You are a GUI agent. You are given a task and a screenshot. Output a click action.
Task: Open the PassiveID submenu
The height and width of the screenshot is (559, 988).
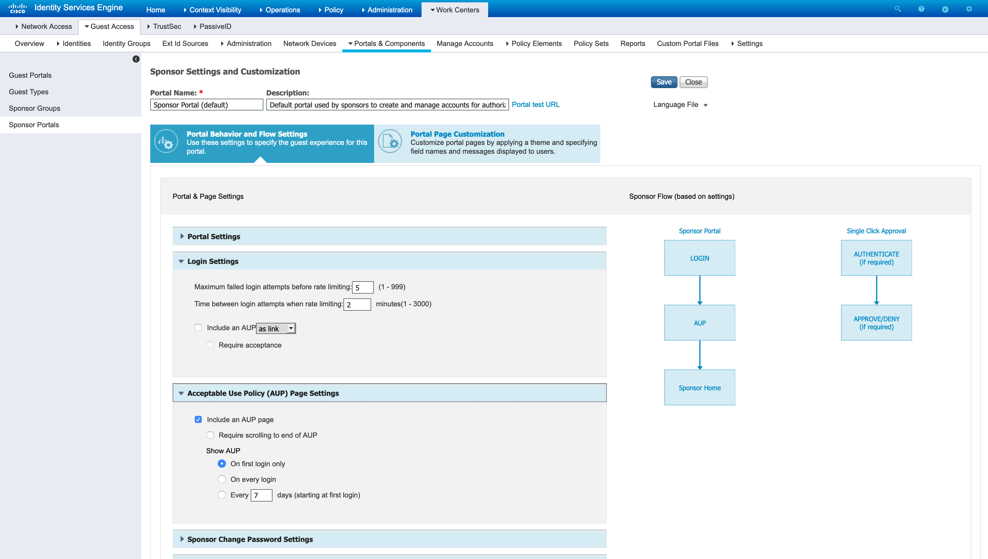[212, 27]
